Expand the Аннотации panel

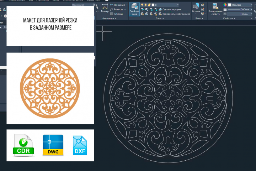[109, 18]
